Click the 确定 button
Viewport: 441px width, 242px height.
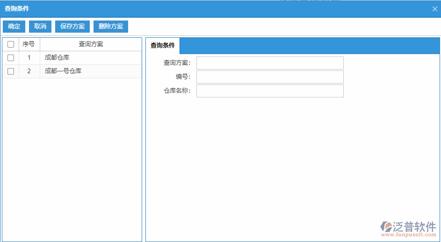tap(14, 27)
